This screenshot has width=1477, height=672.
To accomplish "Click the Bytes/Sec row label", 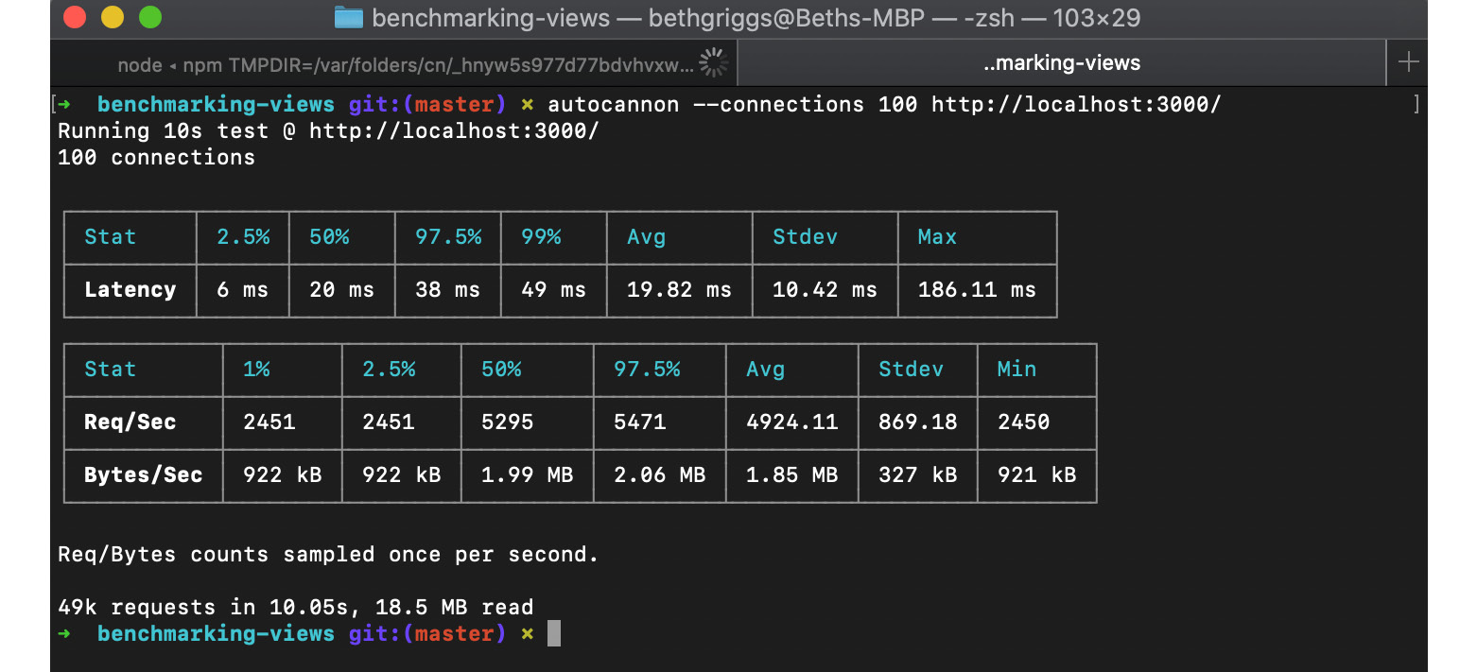I will pyautogui.click(x=142, y=475).
